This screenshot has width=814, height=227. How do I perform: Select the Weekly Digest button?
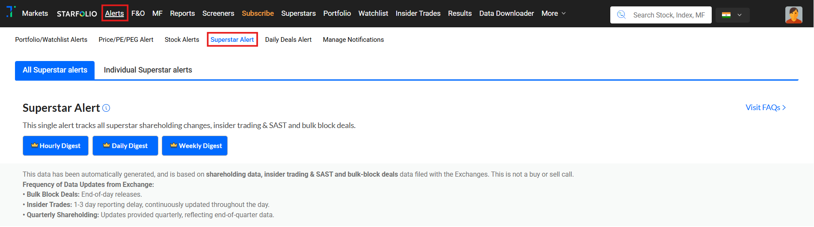pos(195,146)
